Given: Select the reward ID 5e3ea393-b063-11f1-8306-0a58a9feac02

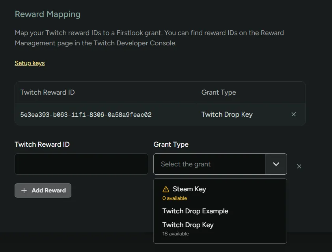Looking at the screenshot, I should click(86, 115).
